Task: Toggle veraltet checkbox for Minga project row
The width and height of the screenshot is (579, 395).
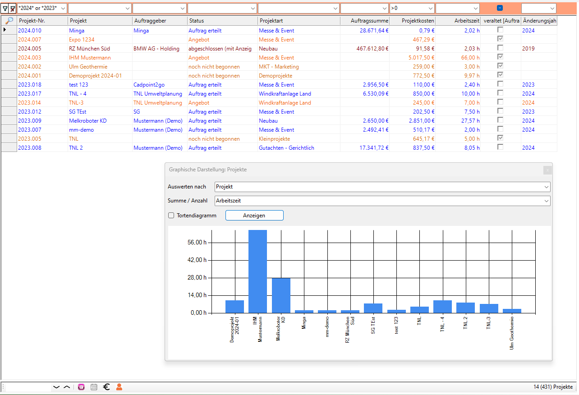Action: [x=500, y=30]
